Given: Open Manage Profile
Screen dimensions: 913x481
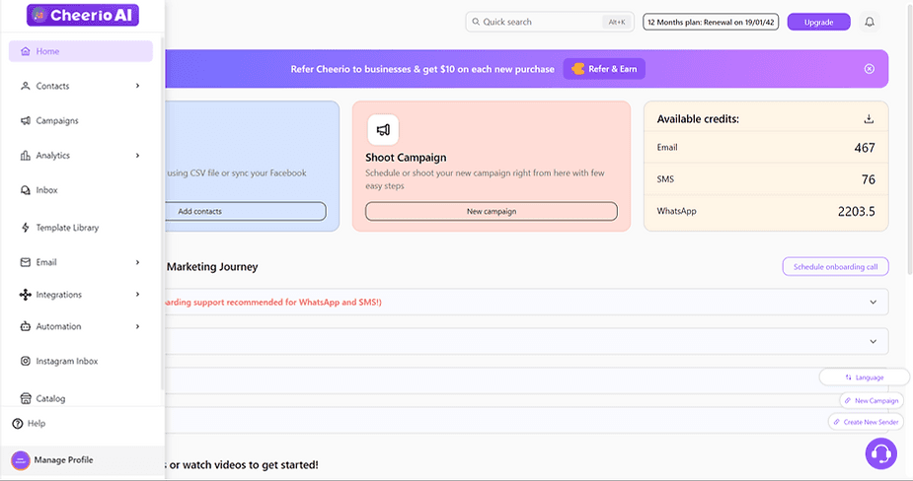Looking at the screenshot, I should pyautogui.click(x=82, y=460).
